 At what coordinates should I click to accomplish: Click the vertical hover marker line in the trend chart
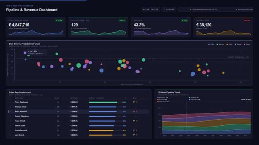[187, 118]
